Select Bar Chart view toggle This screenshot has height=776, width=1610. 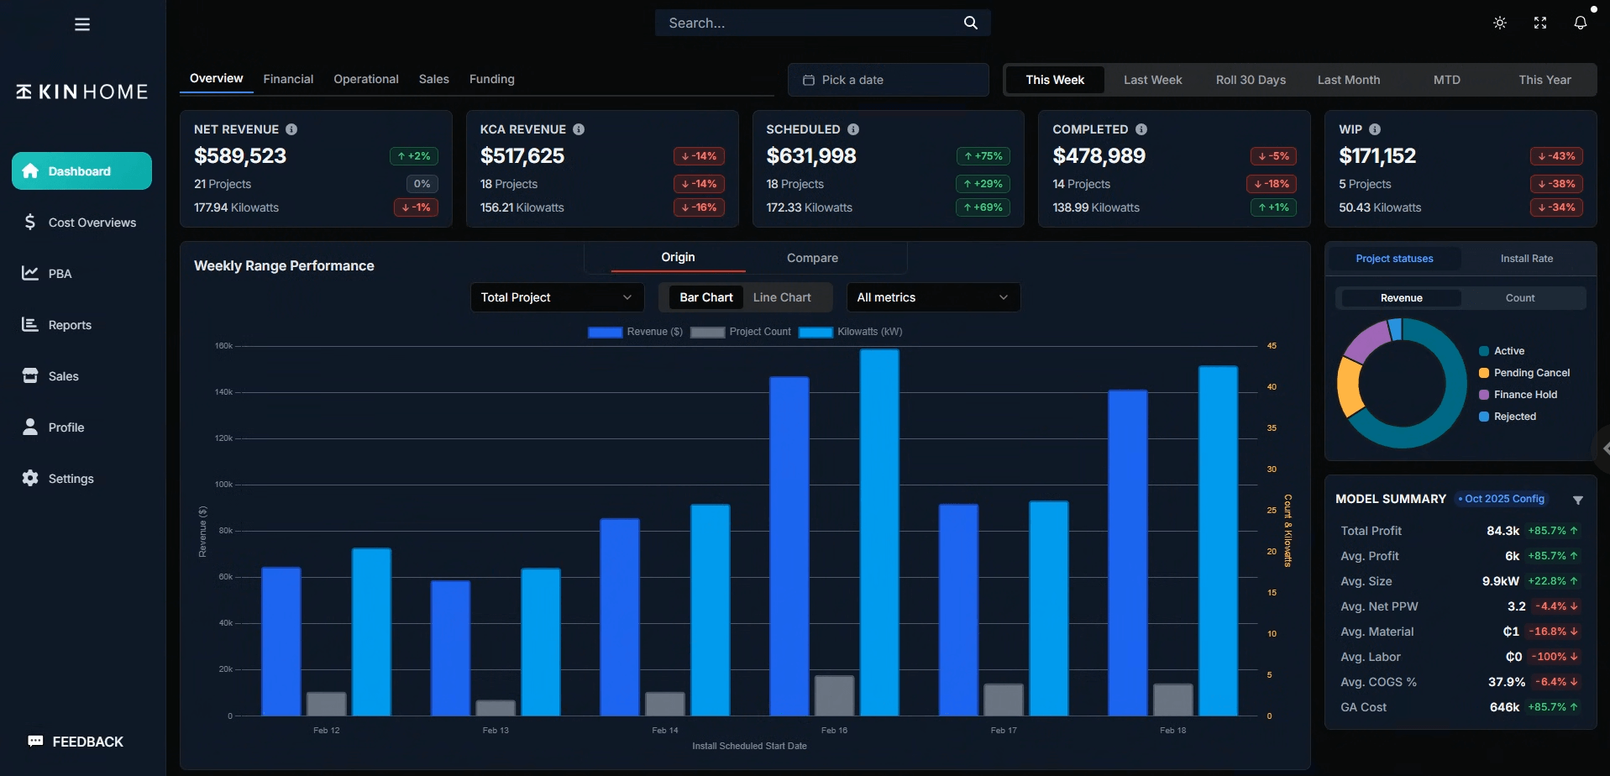click(x=705, y=297)
